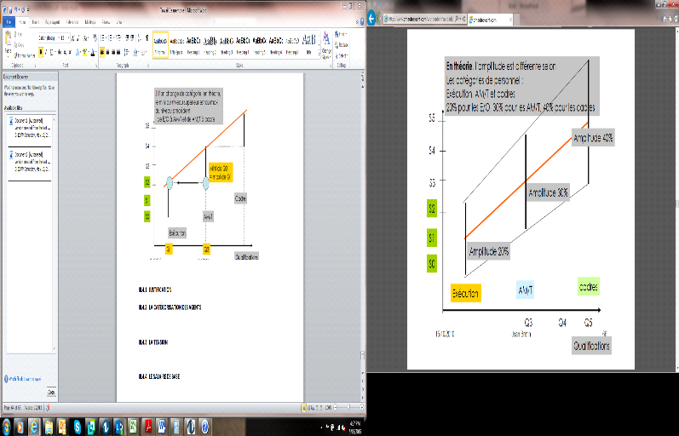Switch to the Mailings ribbon tab
Image resolution: width=679 pixels, height=436 pixels.
point(90,21)
